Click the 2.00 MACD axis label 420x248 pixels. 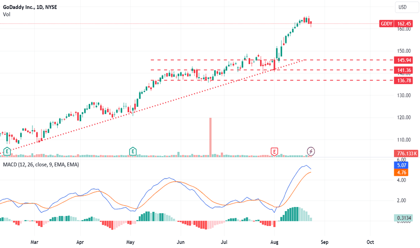pyautogui.click(x=401, y=201)
